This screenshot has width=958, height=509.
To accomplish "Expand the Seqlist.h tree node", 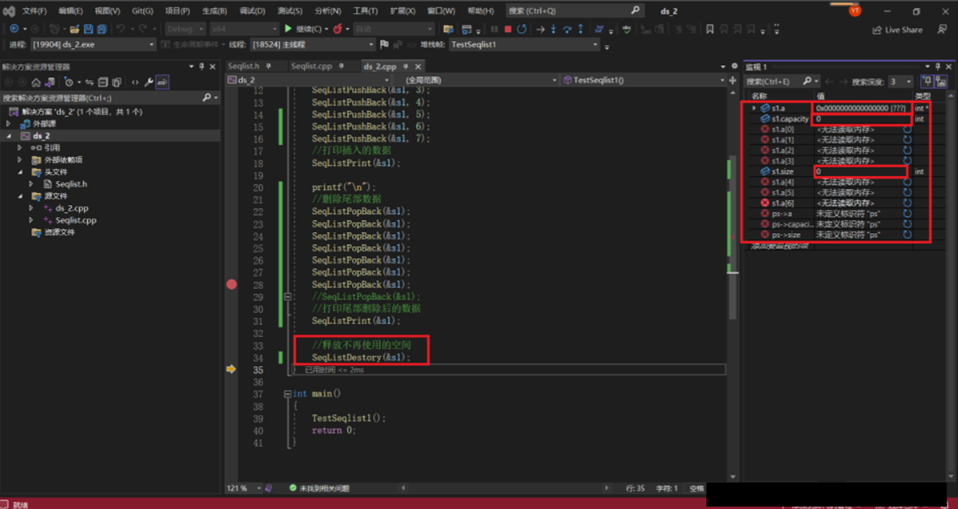I will click(31, 184).
